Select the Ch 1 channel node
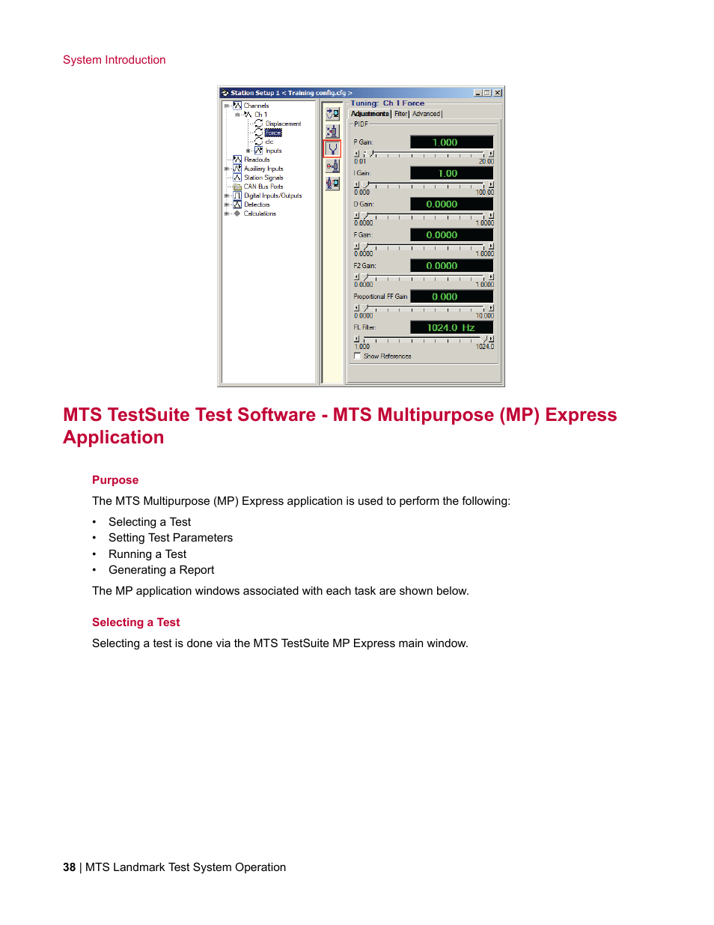 click(260, 115)
